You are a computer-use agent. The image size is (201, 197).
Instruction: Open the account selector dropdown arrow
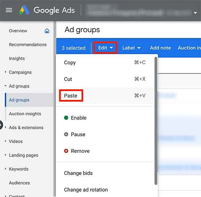coord(195,13)
